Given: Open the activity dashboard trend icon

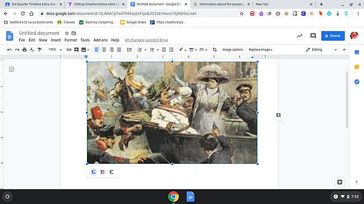Looking at the screenshot, I should click(x=300, y=36).
